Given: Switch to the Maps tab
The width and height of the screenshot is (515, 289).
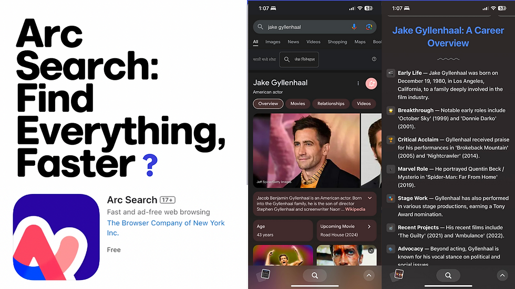Looking at the screenshot, I should (360, 42).
